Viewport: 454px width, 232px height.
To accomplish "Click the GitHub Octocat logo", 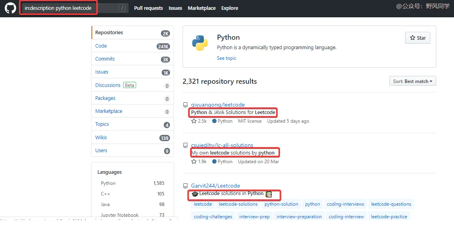I will click(10, 8).
